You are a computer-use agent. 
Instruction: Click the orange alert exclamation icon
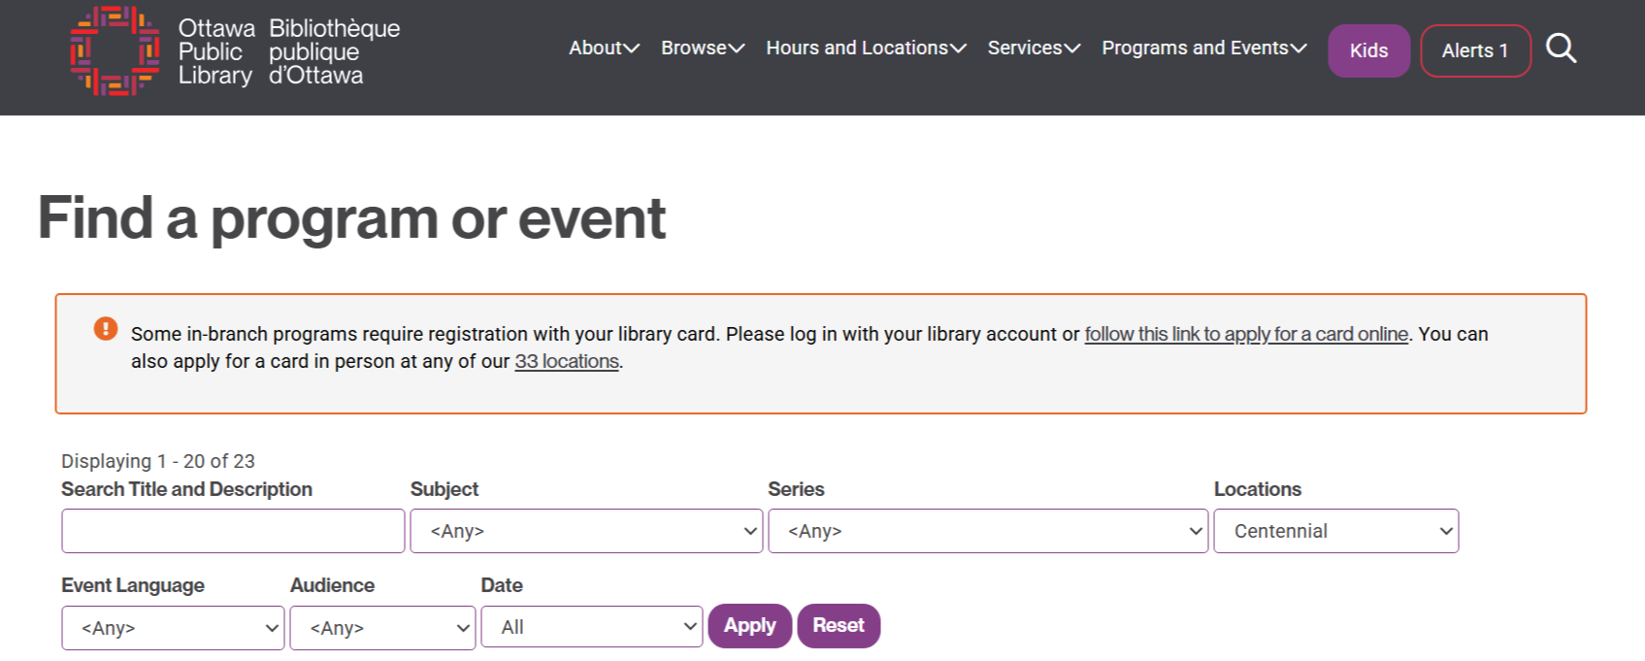[x=106, y=329]
